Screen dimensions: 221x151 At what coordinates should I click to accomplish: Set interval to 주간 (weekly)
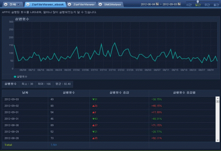point(207,5)
